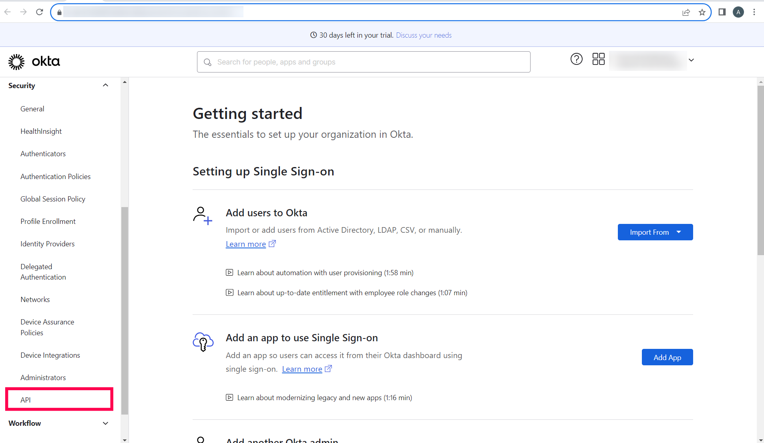The image size is (764, 443).
Task: Follow the Discuss your needs link
Action: [424, 35]
